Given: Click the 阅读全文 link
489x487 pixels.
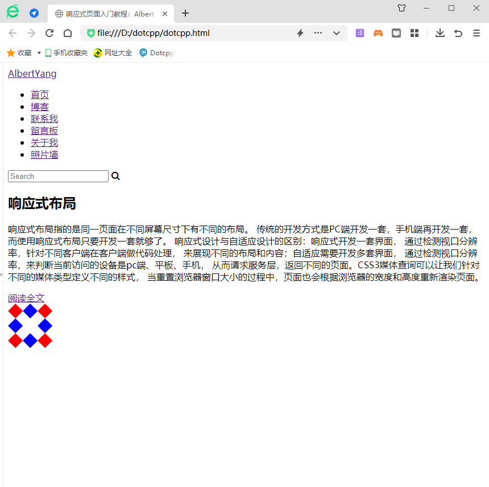Looking at the screenshot, I should [x=26, y=298].
